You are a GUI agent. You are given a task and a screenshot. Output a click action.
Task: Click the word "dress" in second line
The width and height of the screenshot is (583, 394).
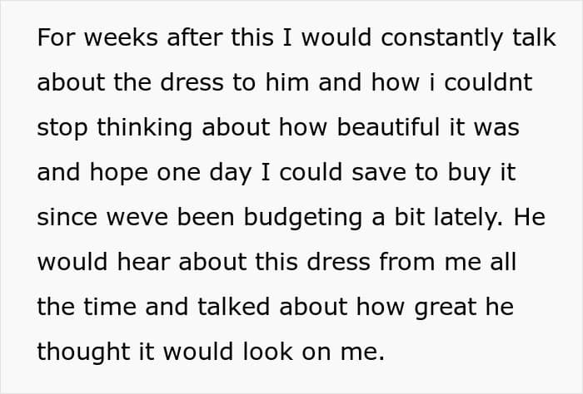pyautogui.click(x=192, y=82)
